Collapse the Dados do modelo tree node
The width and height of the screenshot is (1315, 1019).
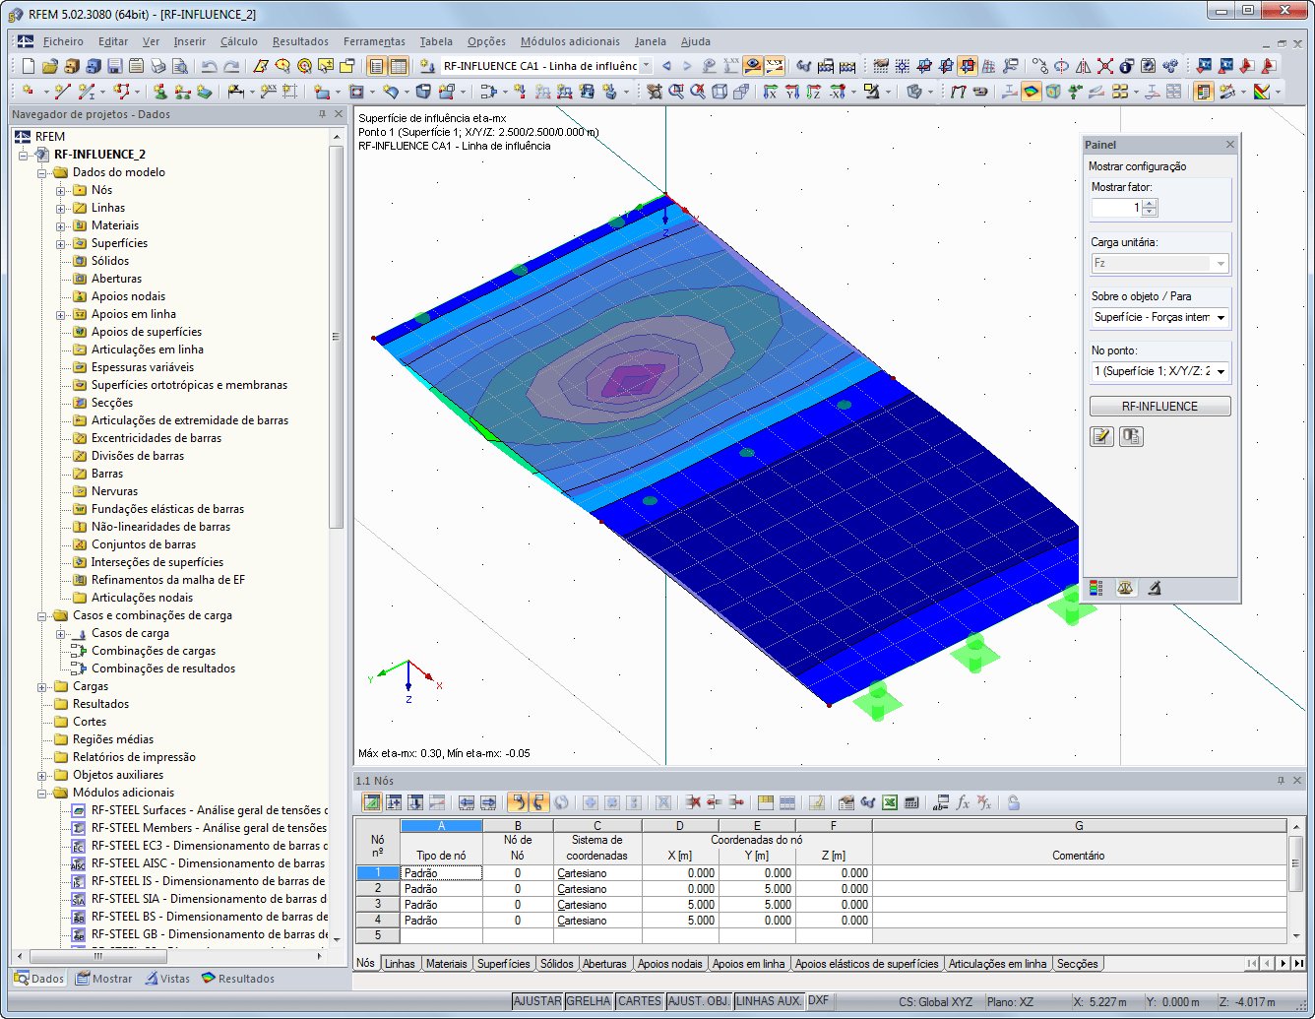(x=42, y=172)
